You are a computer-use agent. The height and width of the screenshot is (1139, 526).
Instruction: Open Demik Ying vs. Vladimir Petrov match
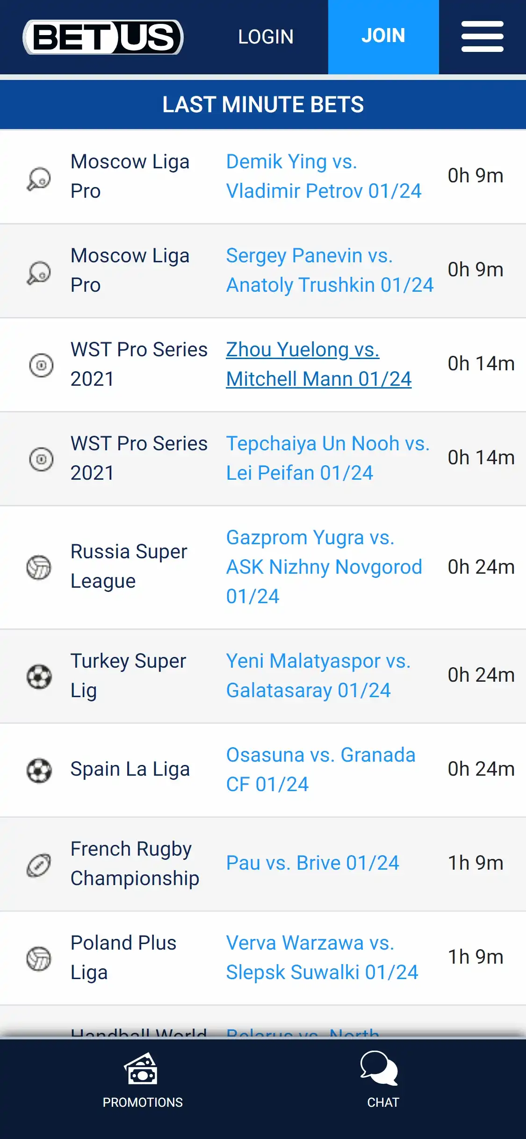[324, 176]
